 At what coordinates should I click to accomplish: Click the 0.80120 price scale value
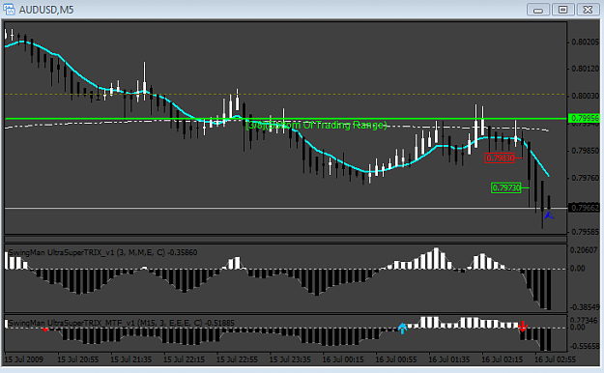[x=585, y=69]
